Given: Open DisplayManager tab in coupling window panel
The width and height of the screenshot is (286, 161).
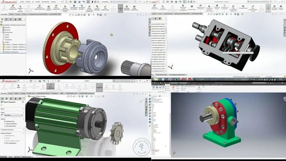Looking at the screenshot, I should [20, 19].
